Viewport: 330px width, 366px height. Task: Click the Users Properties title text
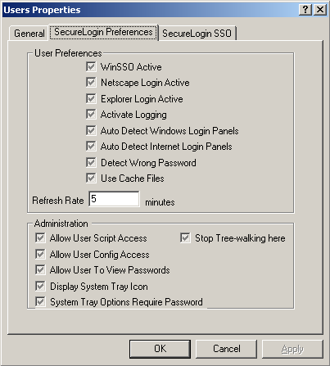pyautogui.click(x=42, y=10)
